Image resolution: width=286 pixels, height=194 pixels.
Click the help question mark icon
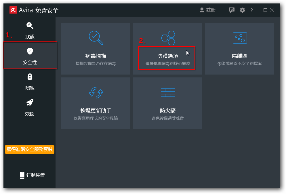click(x=251, y=10)
